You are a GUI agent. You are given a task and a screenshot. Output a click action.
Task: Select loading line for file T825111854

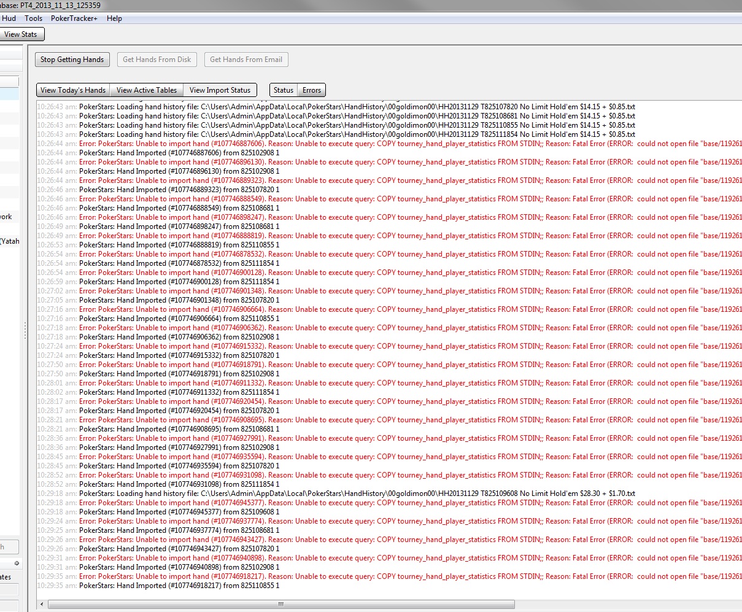(336, 134)
